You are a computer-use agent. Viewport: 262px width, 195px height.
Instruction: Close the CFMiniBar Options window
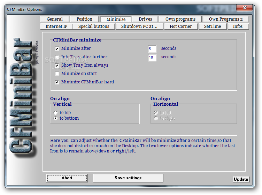pos(245,8)
